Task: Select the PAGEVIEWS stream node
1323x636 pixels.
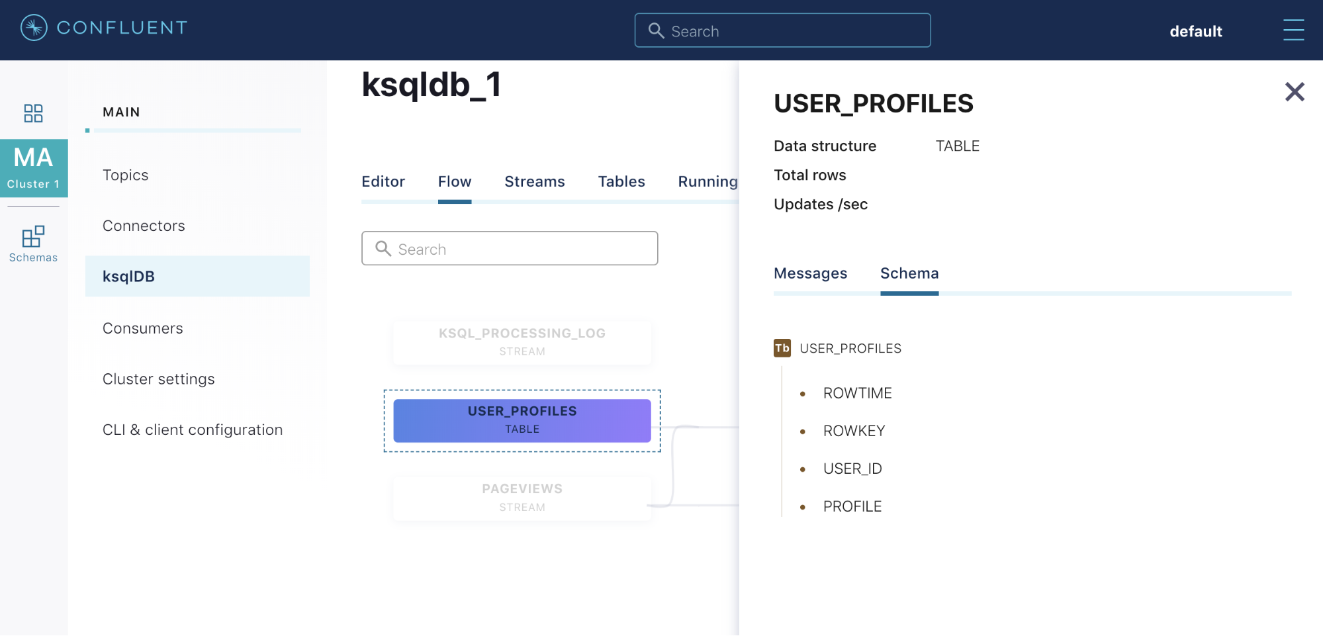Action: (x=522, y=498)
